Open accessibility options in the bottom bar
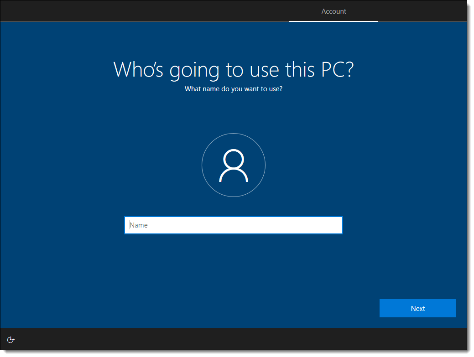The image size is (474, 357). (11, 339)
